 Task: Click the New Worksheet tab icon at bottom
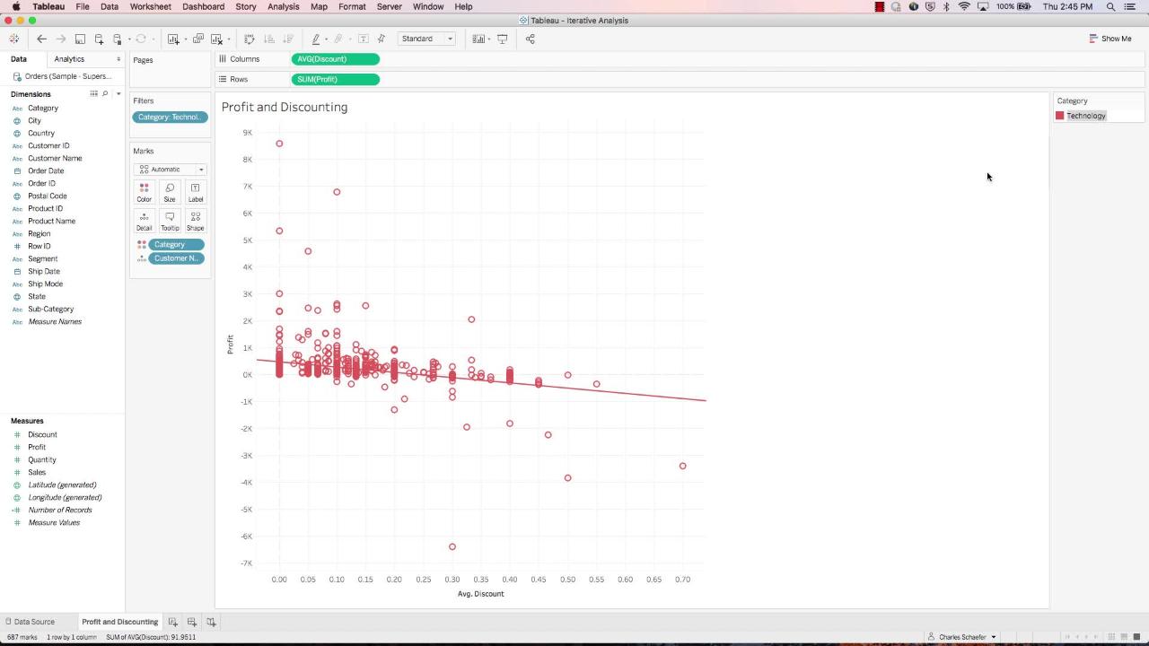(x=173, y=622)
